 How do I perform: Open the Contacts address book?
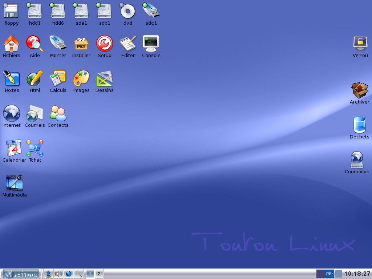click(58, 113)
